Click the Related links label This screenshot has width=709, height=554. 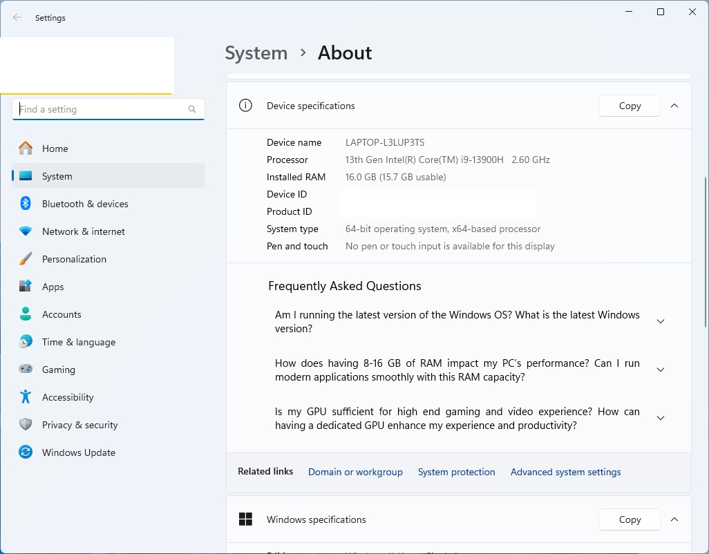coord(265,471)
